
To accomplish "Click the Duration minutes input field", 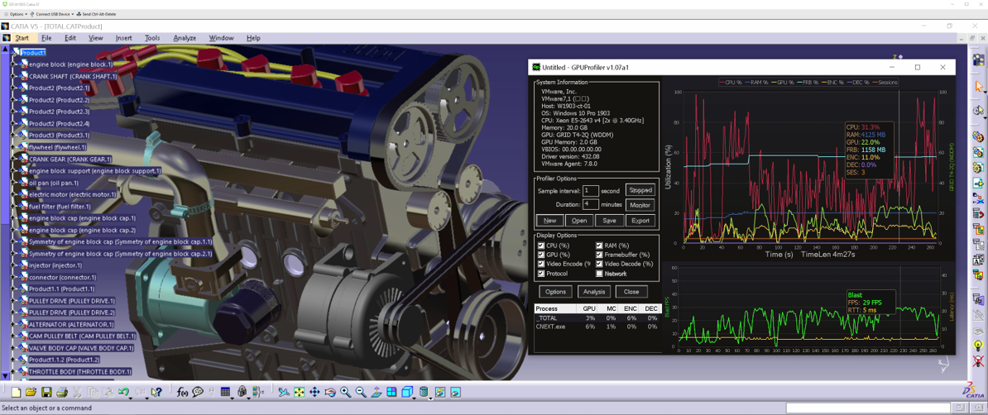I will point(591,205).
